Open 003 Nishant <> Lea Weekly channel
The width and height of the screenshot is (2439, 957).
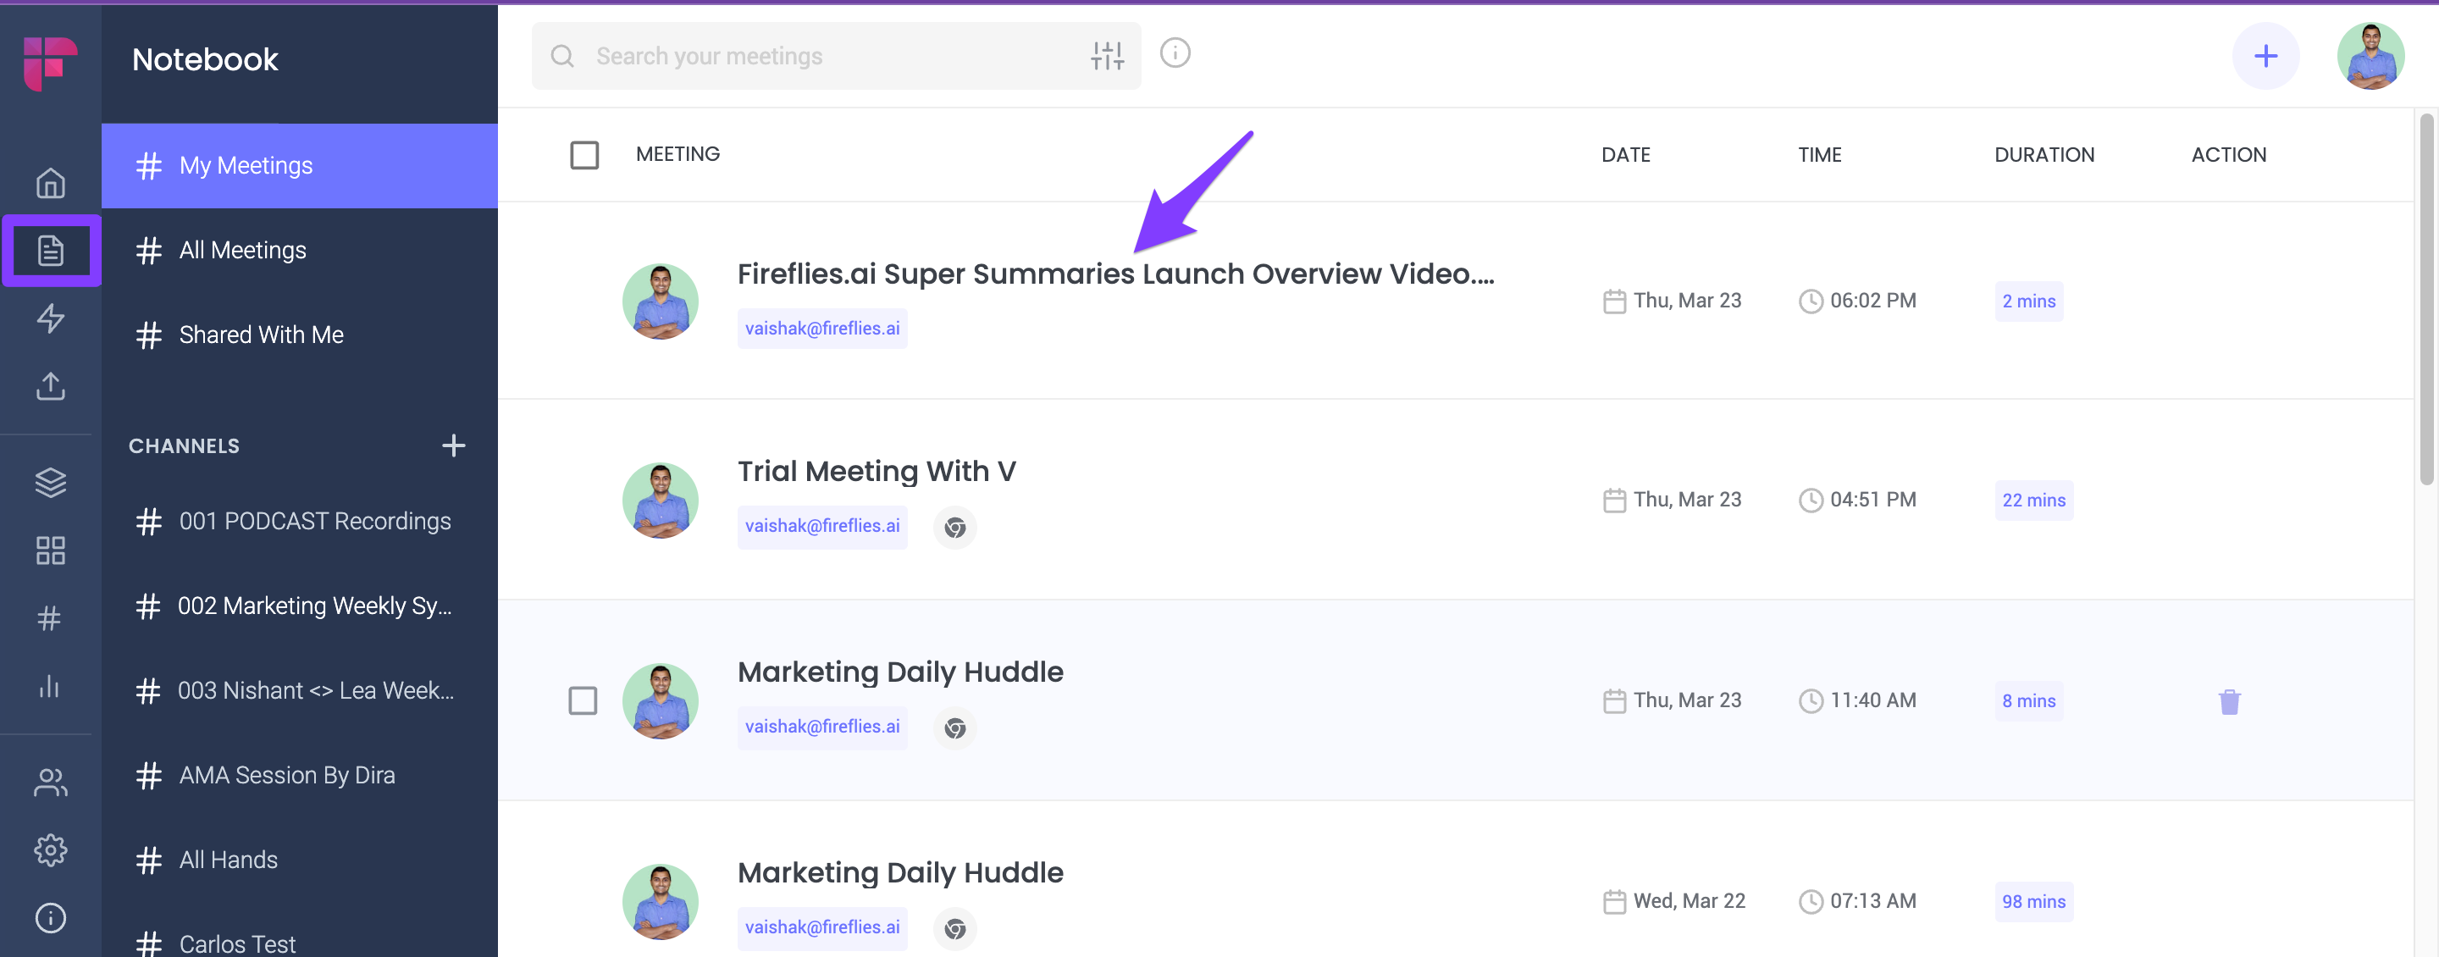click(299, 690)
